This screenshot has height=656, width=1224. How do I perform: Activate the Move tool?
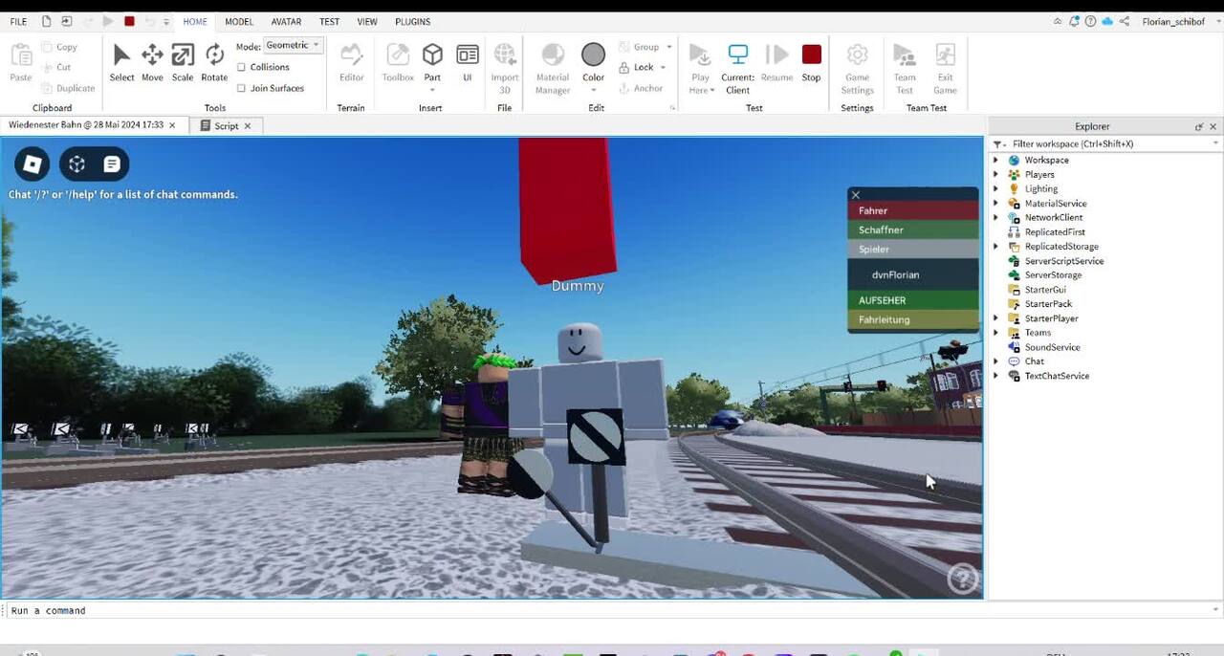coord(152,62)
